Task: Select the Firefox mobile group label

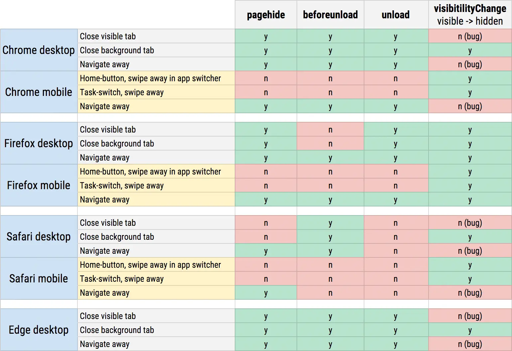Action: point(39,185)
